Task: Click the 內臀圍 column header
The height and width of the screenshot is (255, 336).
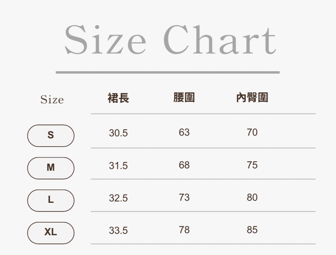Action: [252, 97]
